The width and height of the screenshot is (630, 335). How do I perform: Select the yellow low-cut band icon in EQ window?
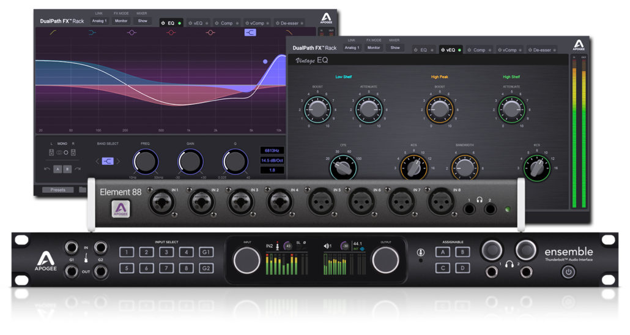point(53,32)
